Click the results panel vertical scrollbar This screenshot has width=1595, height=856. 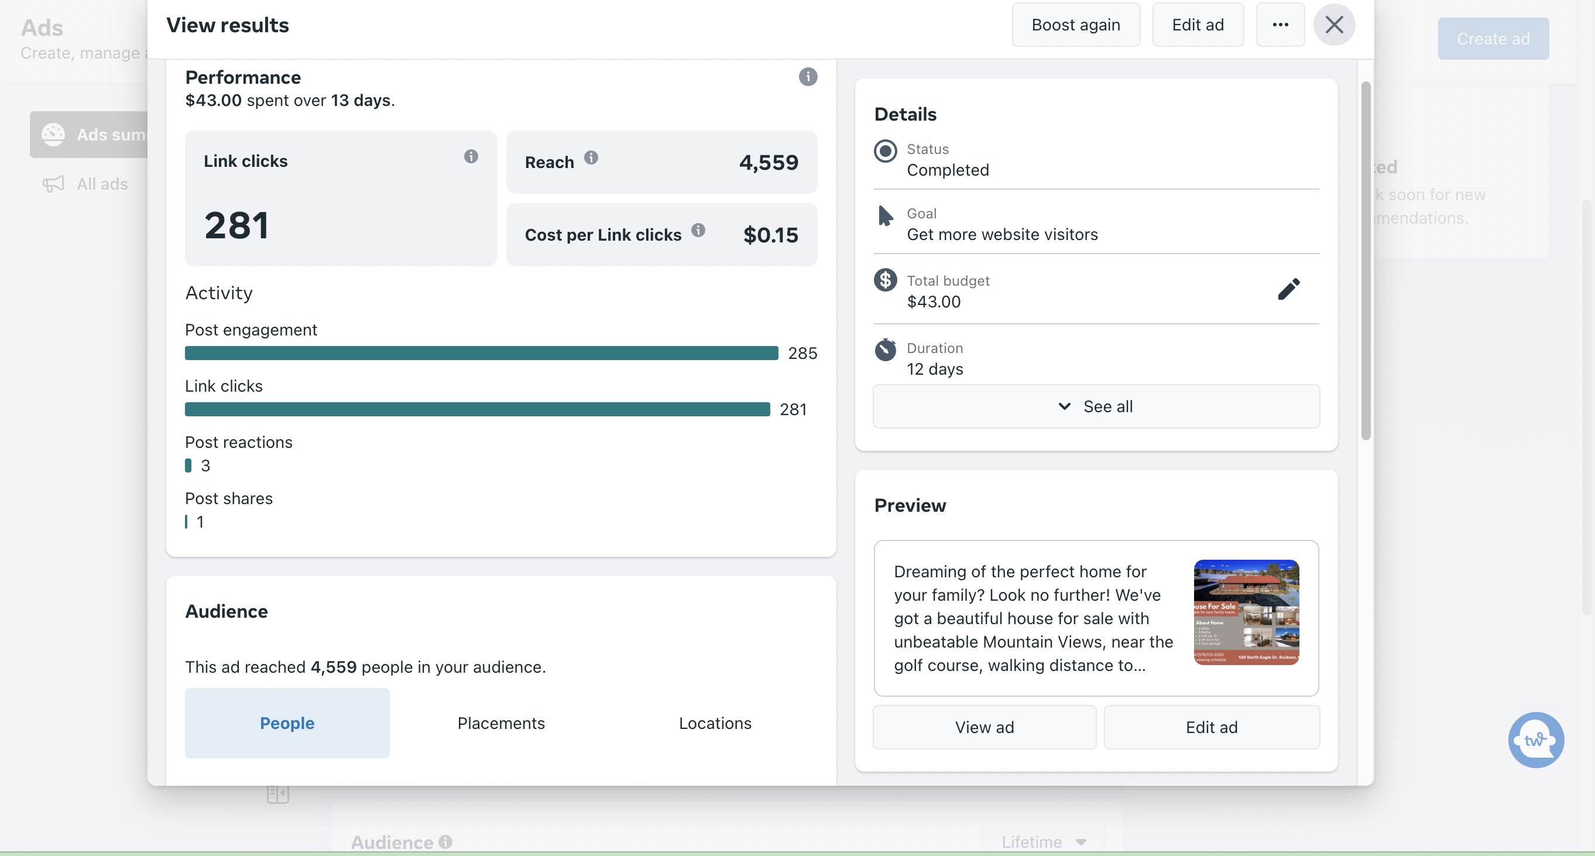click(1366, 260)
